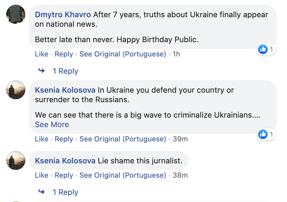287x202 pixels.
Task: Open Ksenia Kolosova's avatar on 'Lie shame' comment
Action: coord(16,160)
